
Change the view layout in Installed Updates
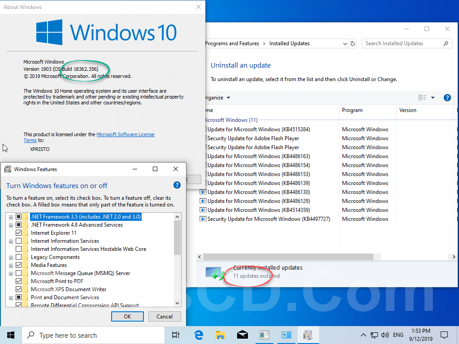422,98
